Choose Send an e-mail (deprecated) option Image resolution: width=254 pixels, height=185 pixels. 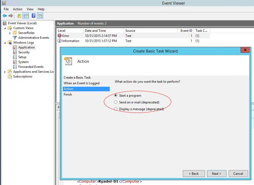pos(116,102)
